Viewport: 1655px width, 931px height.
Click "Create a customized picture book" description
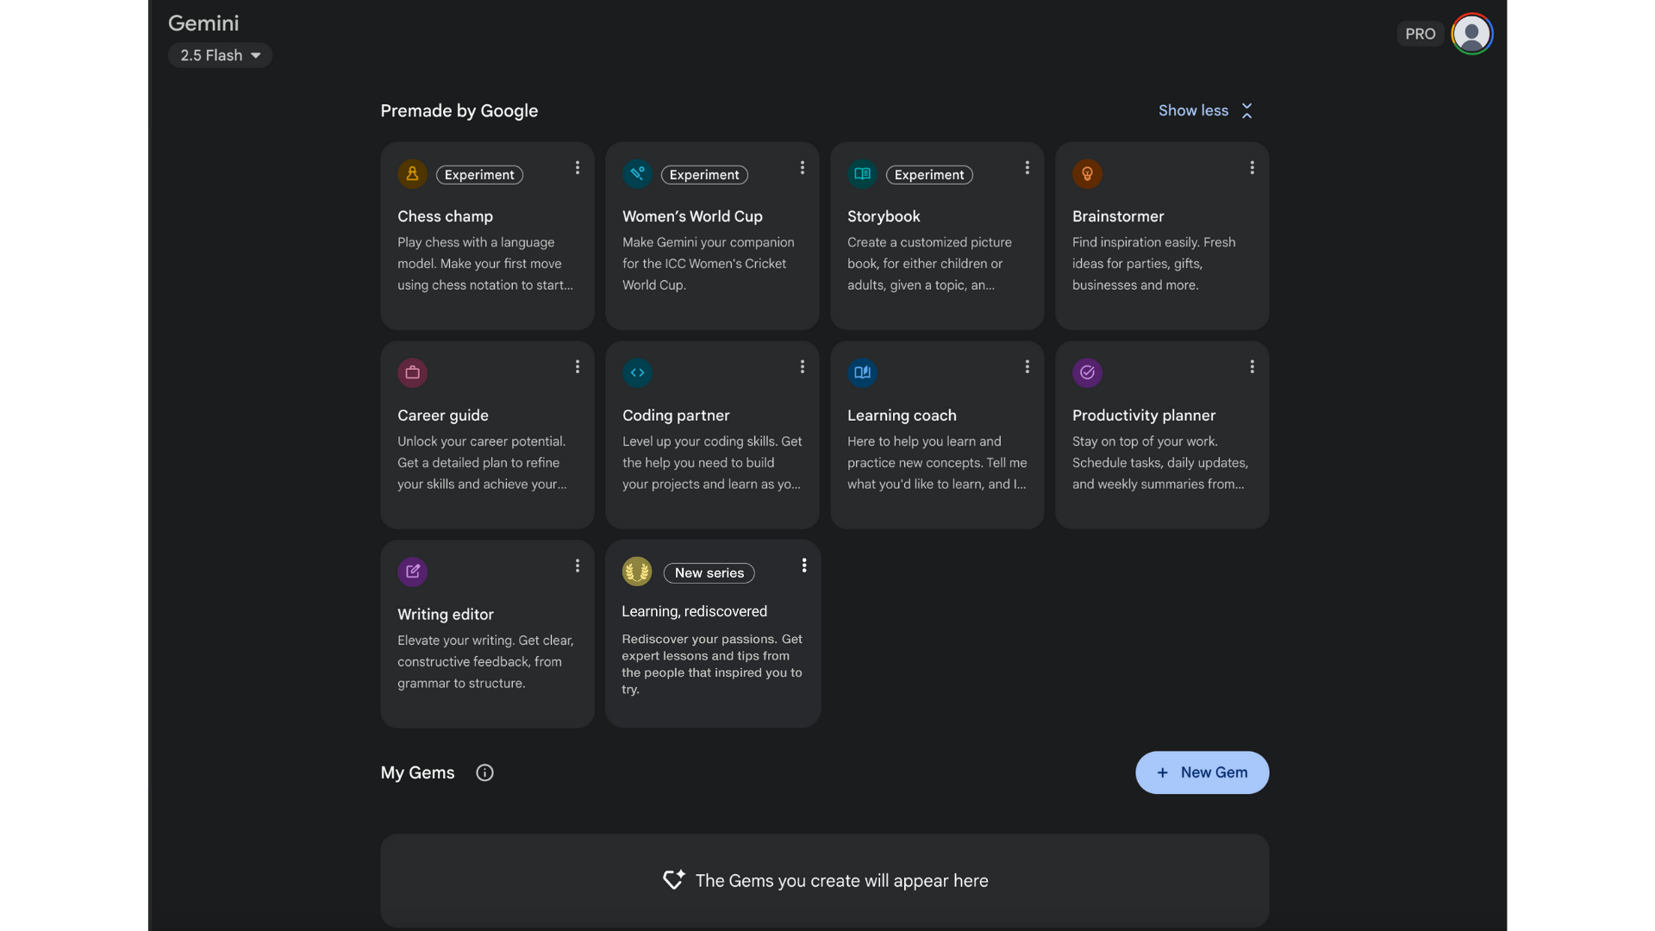pos(930,264)
